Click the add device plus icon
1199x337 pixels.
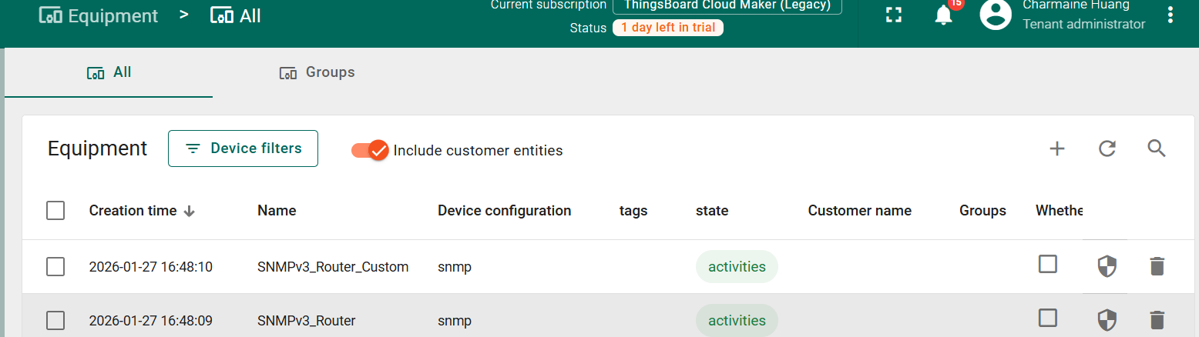click(x=1057, y=149)
